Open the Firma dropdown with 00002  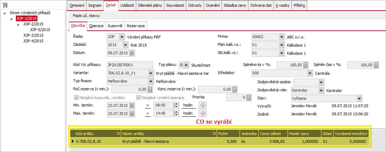tap(282, 37)
